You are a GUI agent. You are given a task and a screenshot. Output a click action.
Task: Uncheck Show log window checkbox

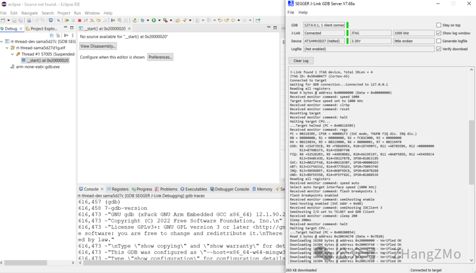439,33
